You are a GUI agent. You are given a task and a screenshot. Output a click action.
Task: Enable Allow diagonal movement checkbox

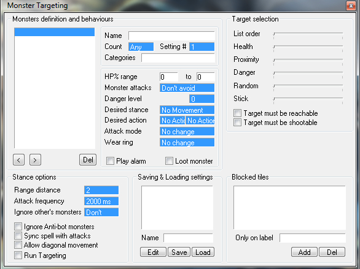[18, 244]
